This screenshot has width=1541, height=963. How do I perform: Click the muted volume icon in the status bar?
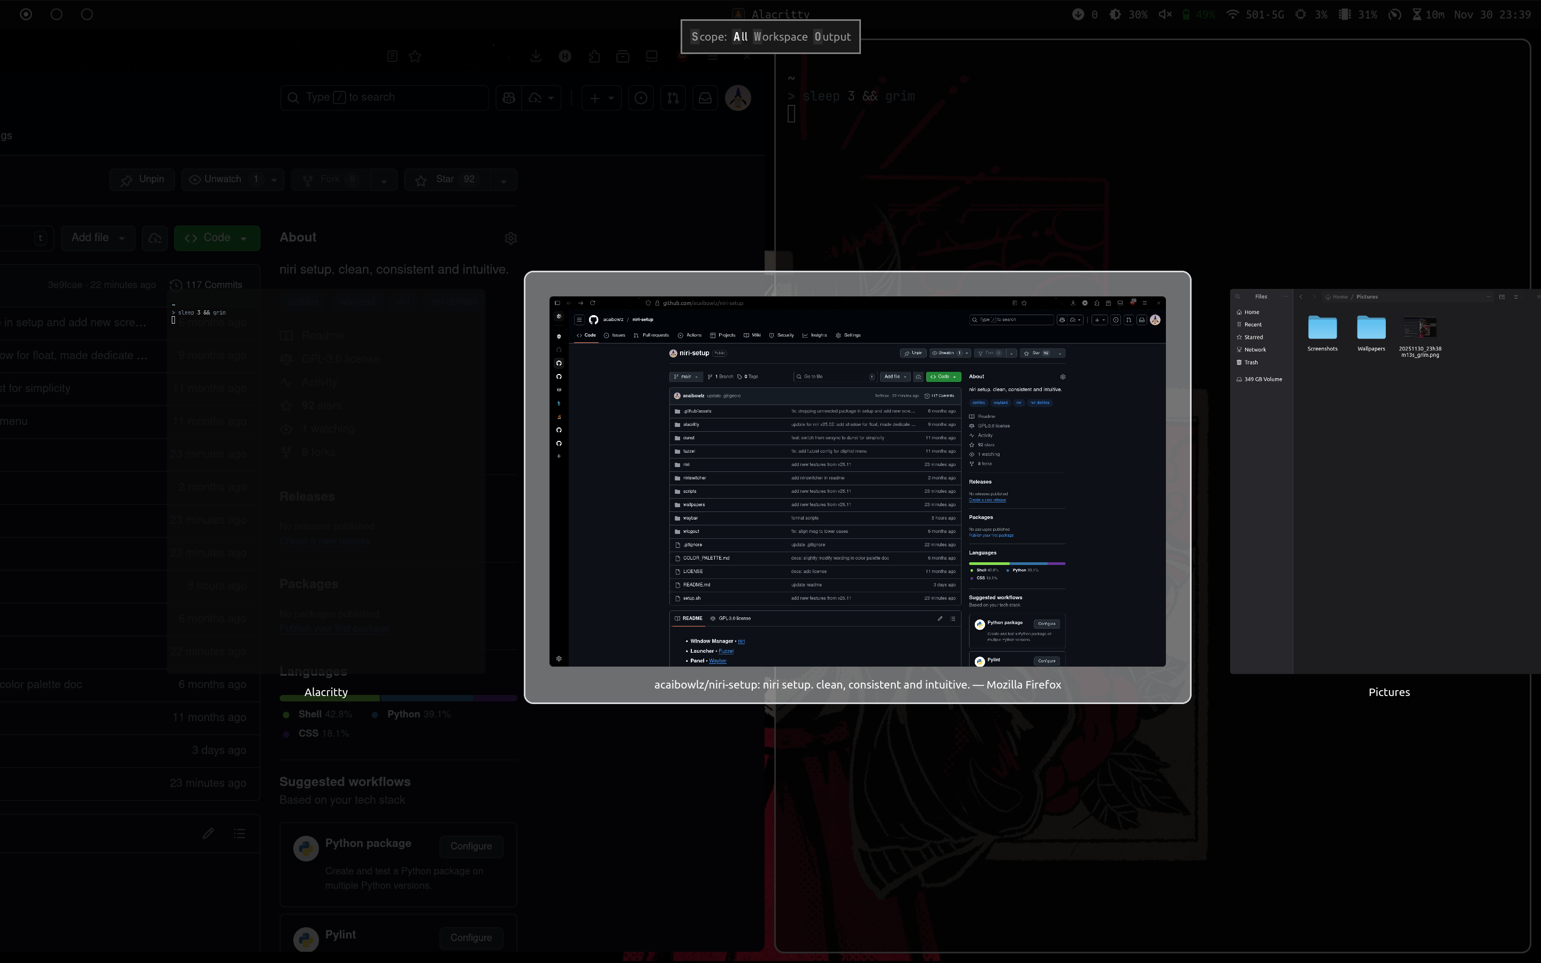[1165, 13]
